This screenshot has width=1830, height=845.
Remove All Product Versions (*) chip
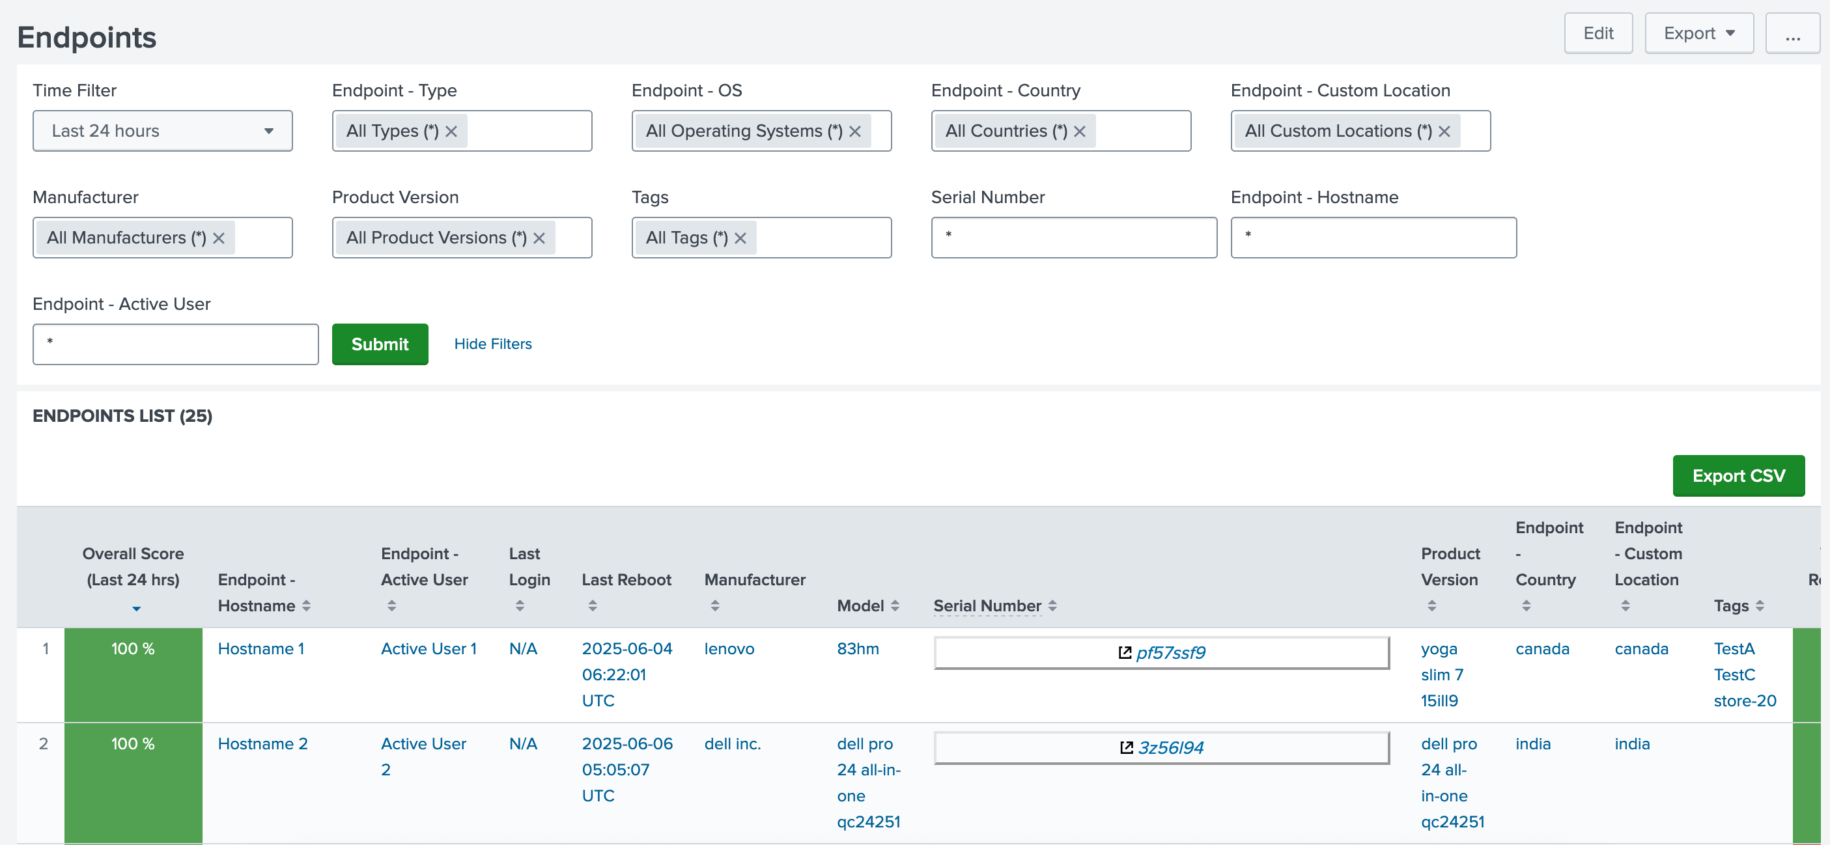pyautogui.click(x=539, y=238)
